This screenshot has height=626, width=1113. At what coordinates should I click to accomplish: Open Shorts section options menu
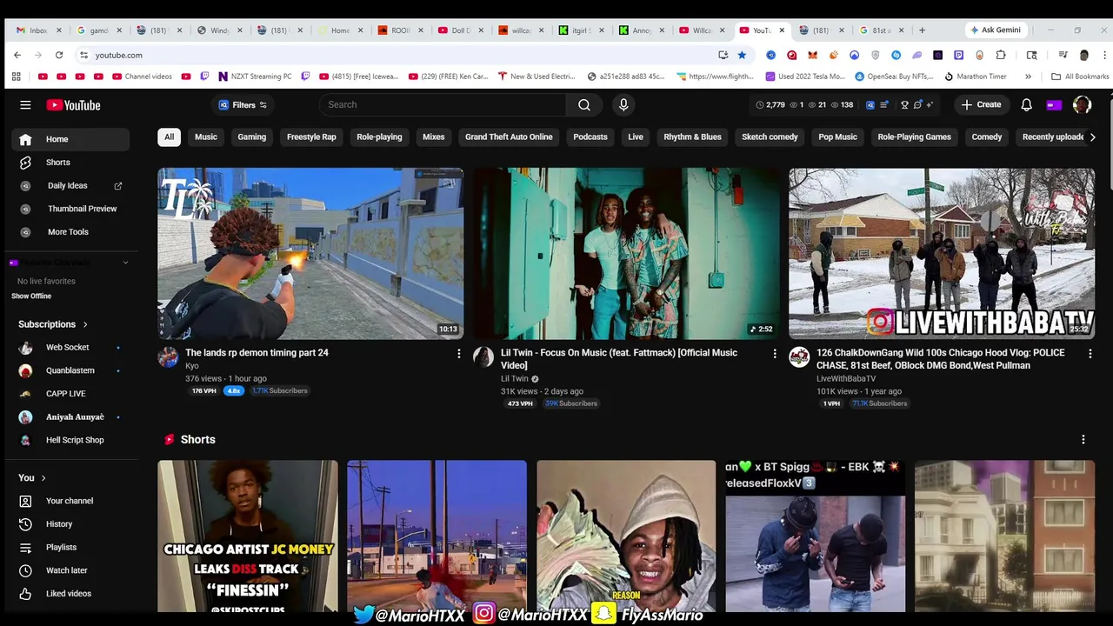coord(1083,440)
